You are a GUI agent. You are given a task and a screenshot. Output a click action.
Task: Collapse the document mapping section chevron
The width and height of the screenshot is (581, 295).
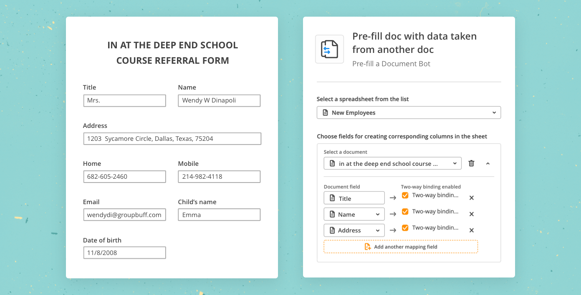coord(488,163)
